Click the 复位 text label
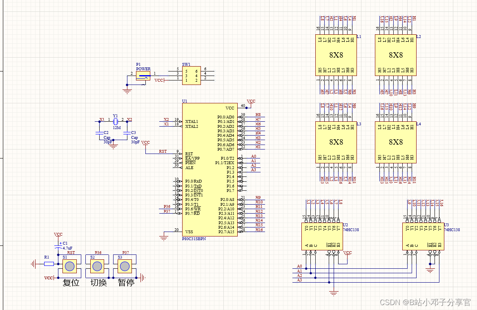Screen dimensions: 477x310 tap(71, 283)
